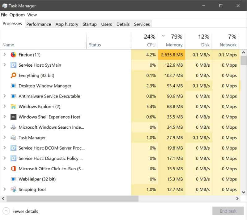Sort processes by Network column header
The image size is (247, 220).
tap(226, 41)
